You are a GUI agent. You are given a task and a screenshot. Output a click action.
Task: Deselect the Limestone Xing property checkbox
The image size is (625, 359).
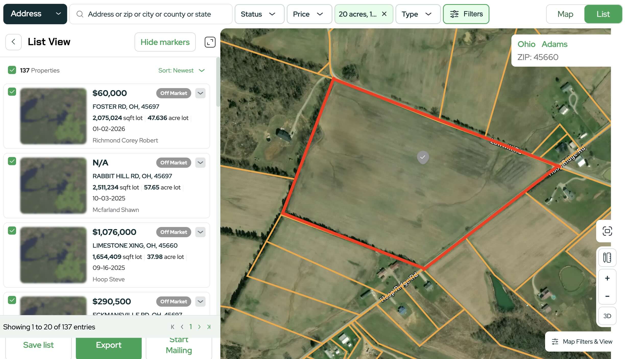(x=12, y=231)
